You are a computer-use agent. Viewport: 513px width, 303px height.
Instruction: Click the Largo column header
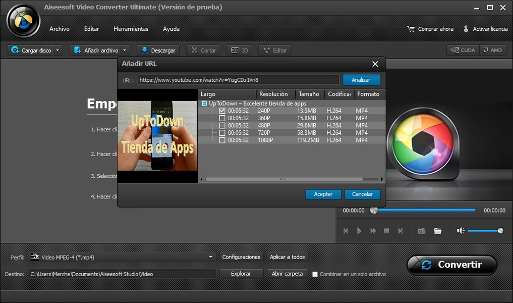point(227,94)
